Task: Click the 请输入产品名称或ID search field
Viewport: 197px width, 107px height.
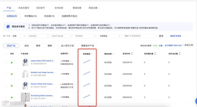Action: click(x=138, y=36)
